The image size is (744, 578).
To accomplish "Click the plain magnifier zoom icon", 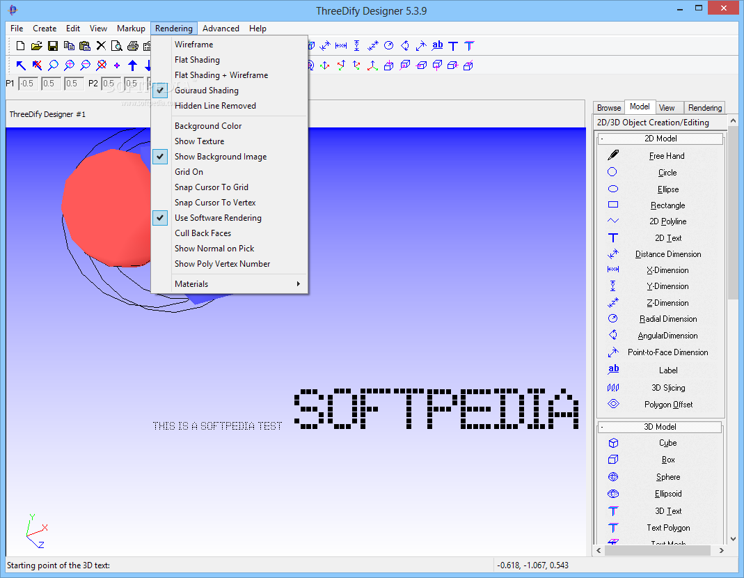I will pyautogui.click(x=53, y=65).
